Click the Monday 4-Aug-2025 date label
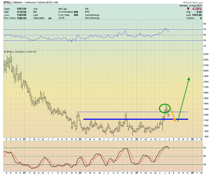 (x=192, y=6)
